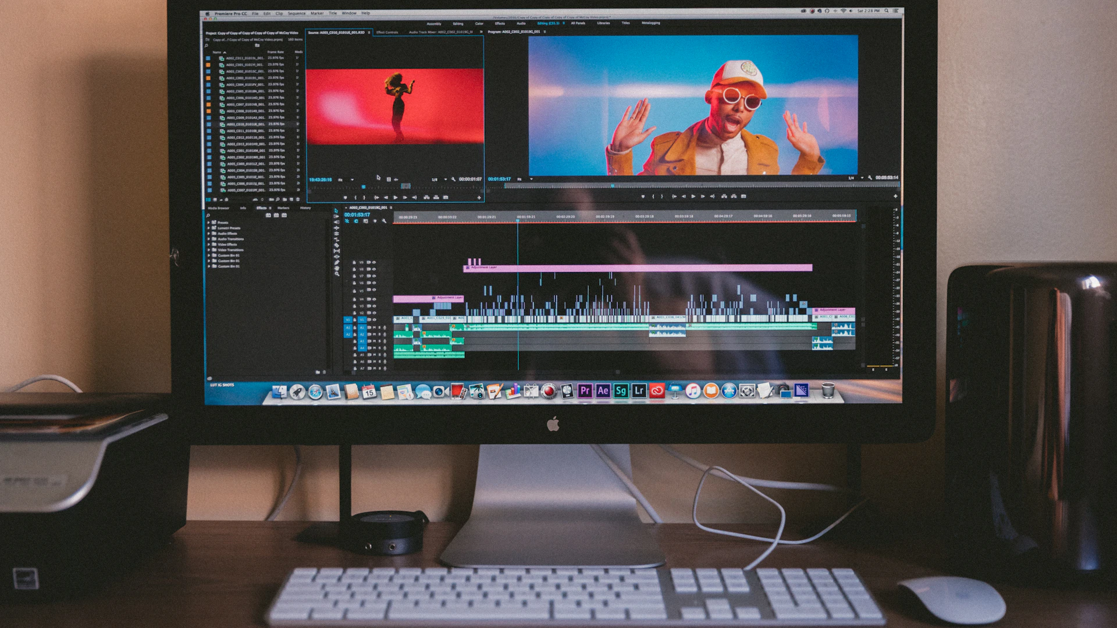
Task: Lock the V1 video track
Action: point(354,319)
